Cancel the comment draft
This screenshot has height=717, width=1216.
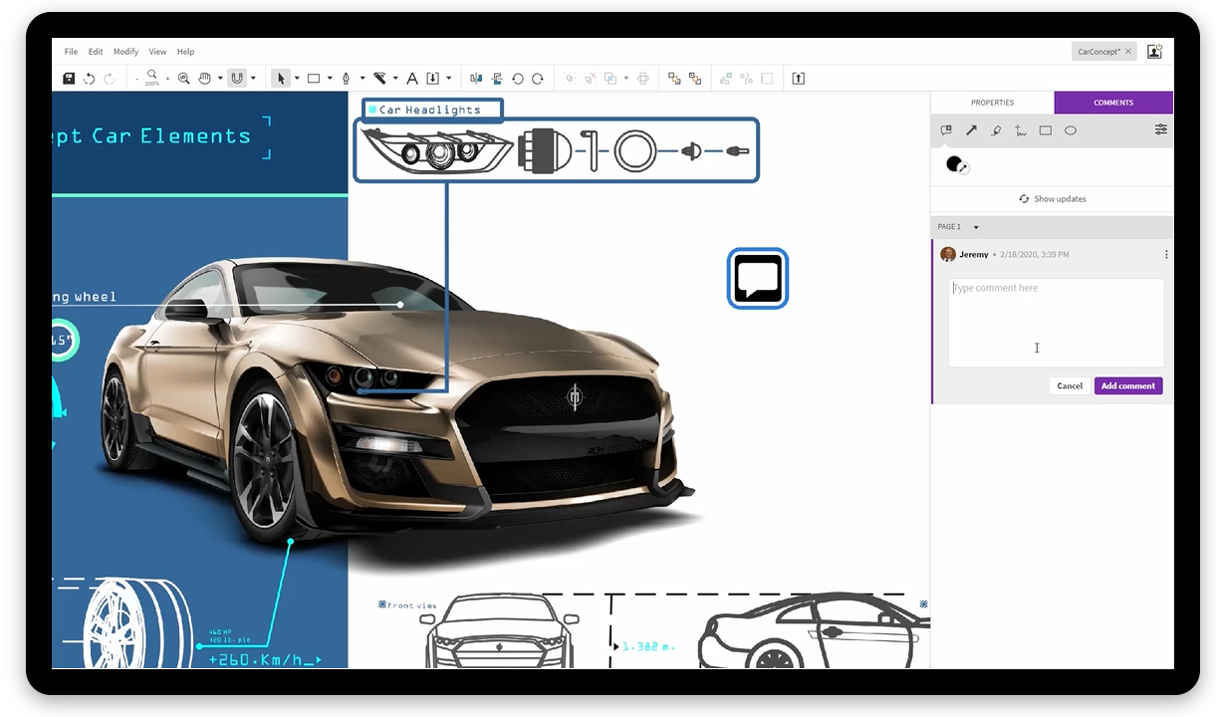(1069, 385)
